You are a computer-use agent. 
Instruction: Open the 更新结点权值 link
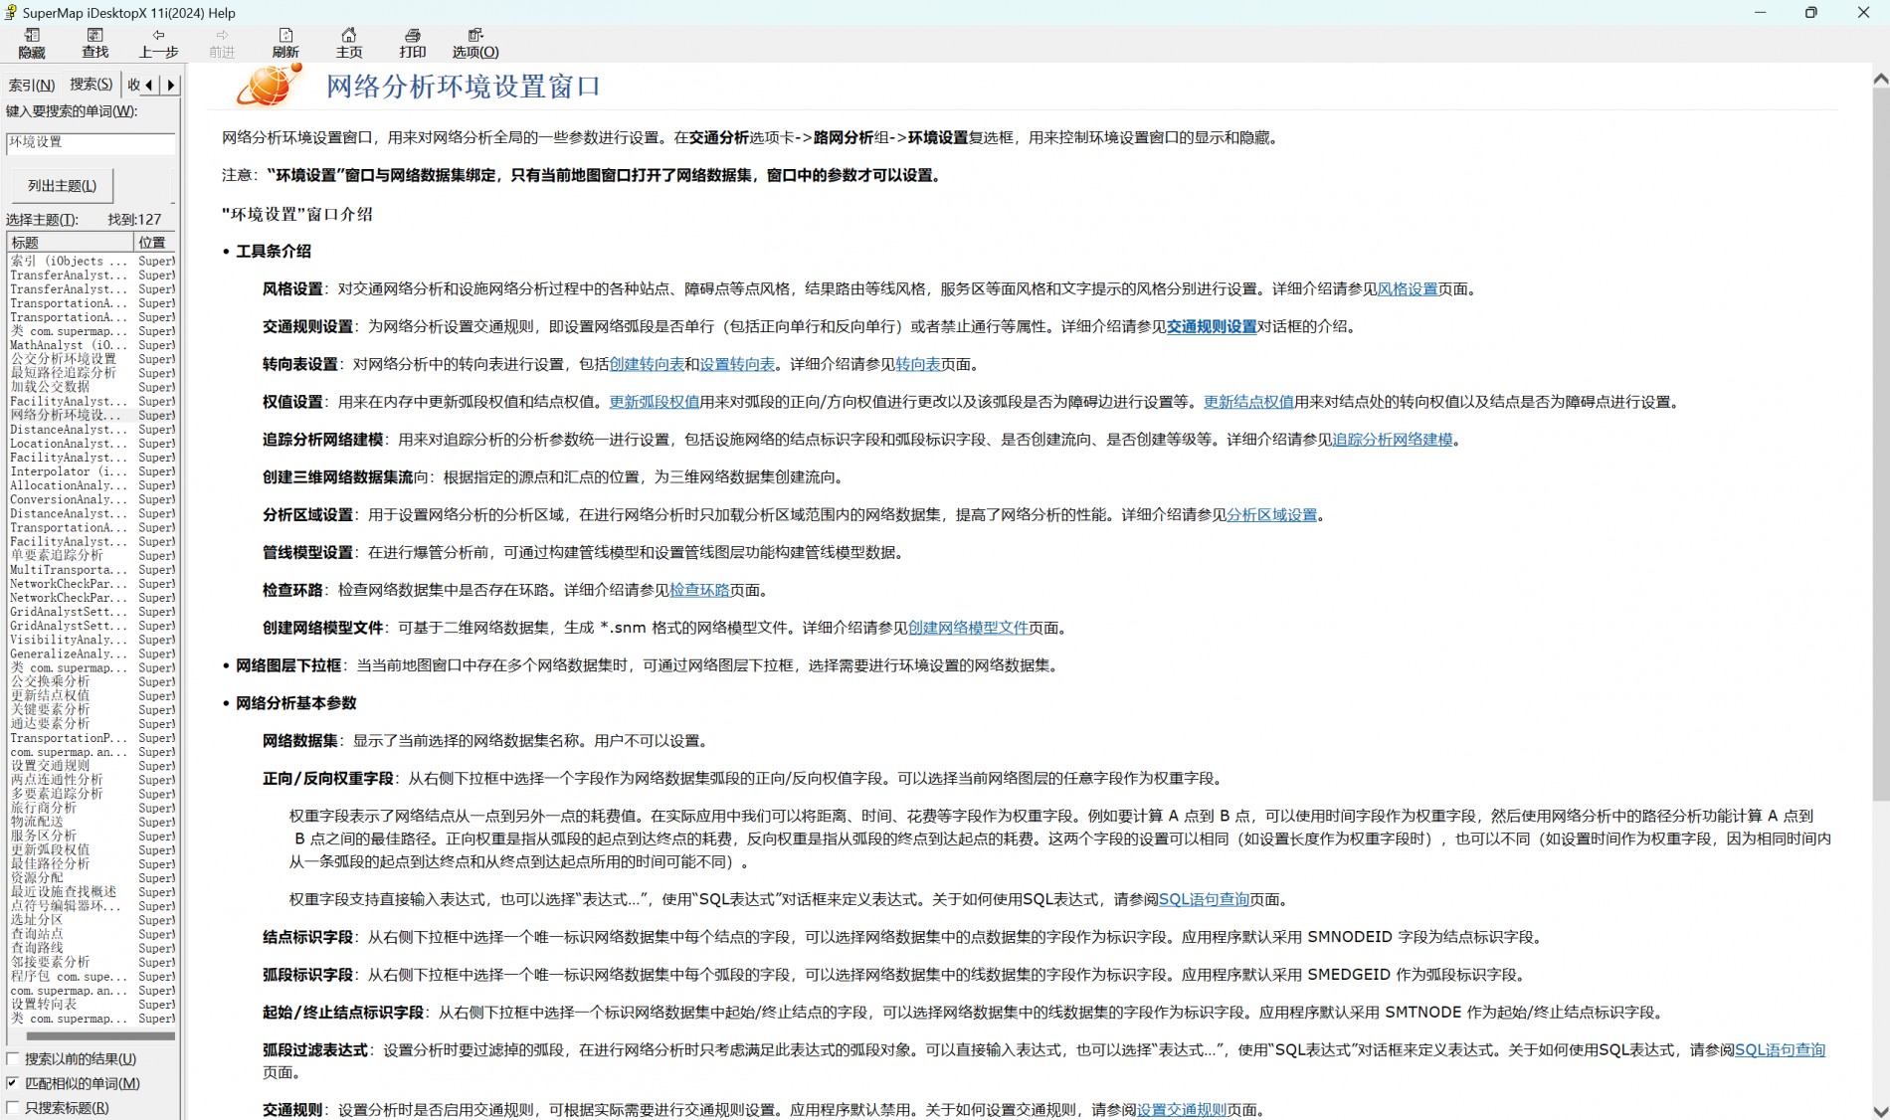tap(1248, 402)
